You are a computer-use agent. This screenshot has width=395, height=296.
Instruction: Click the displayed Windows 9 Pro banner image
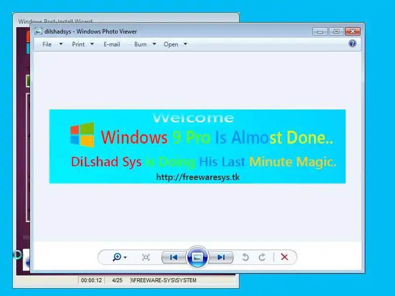(x=197, y=147)
